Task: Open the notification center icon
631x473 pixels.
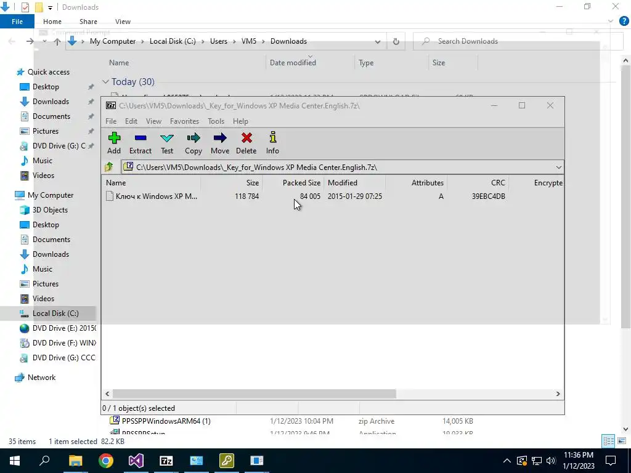Action: (611, 461)
